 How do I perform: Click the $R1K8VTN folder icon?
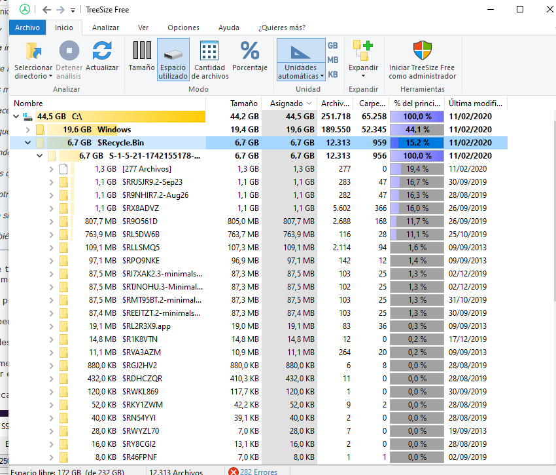(64, 339)
